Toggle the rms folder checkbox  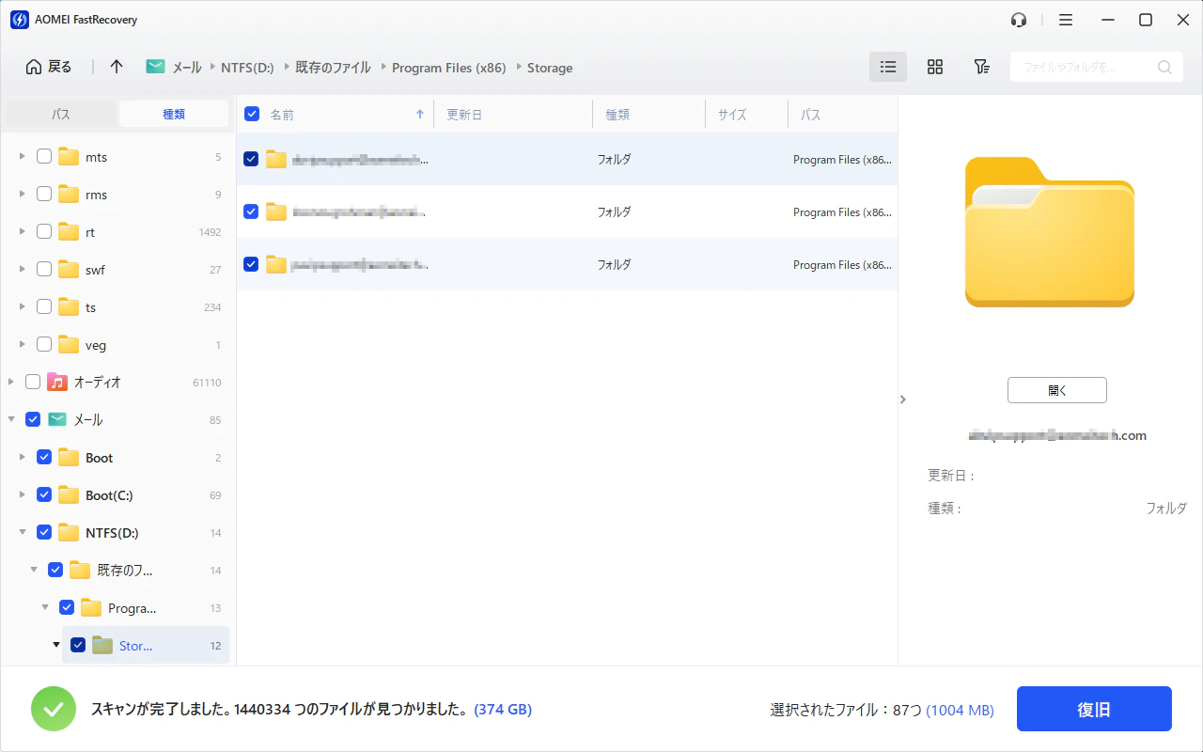44,195
